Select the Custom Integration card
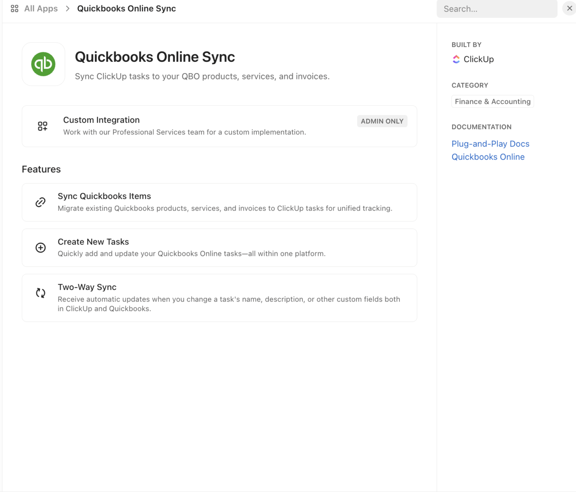This screenshot has height=492, width=576. click(x=219, y=126)
